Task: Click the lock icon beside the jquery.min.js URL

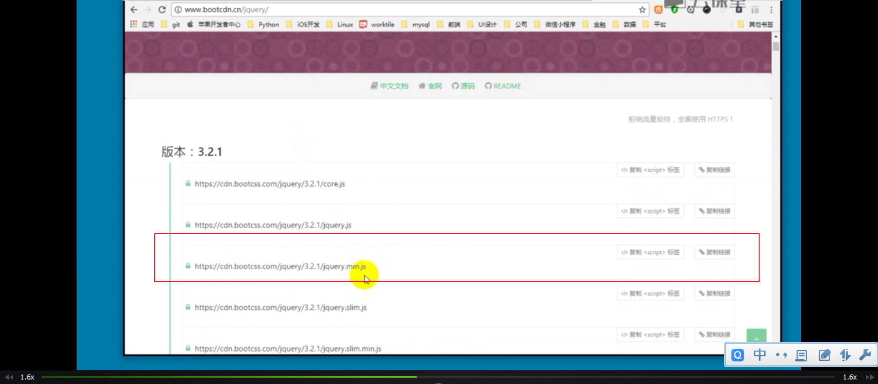Action: pos(187,266)
